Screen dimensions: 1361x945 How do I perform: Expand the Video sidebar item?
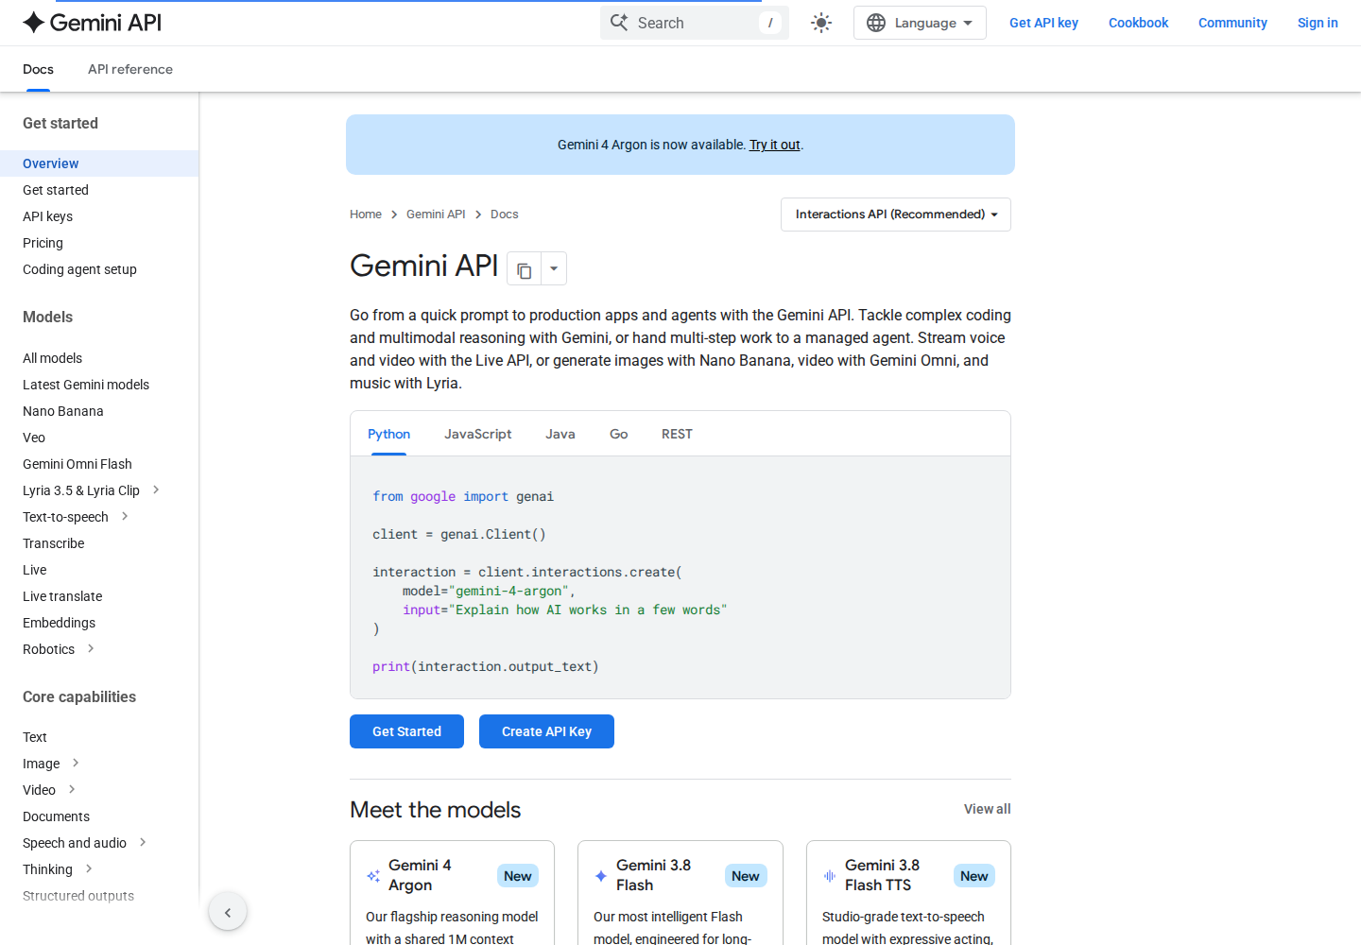click(72, 789)
